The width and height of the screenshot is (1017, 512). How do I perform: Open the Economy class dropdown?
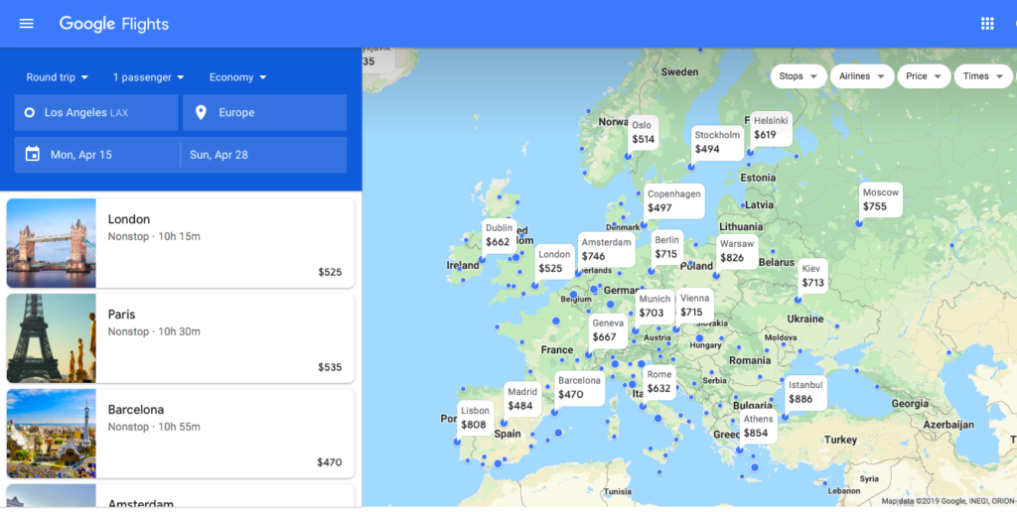[237, 77]
